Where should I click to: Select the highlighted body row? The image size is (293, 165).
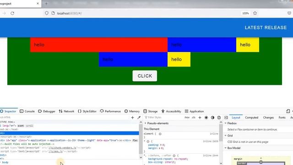pyautogui.click(x=69, y=133)
